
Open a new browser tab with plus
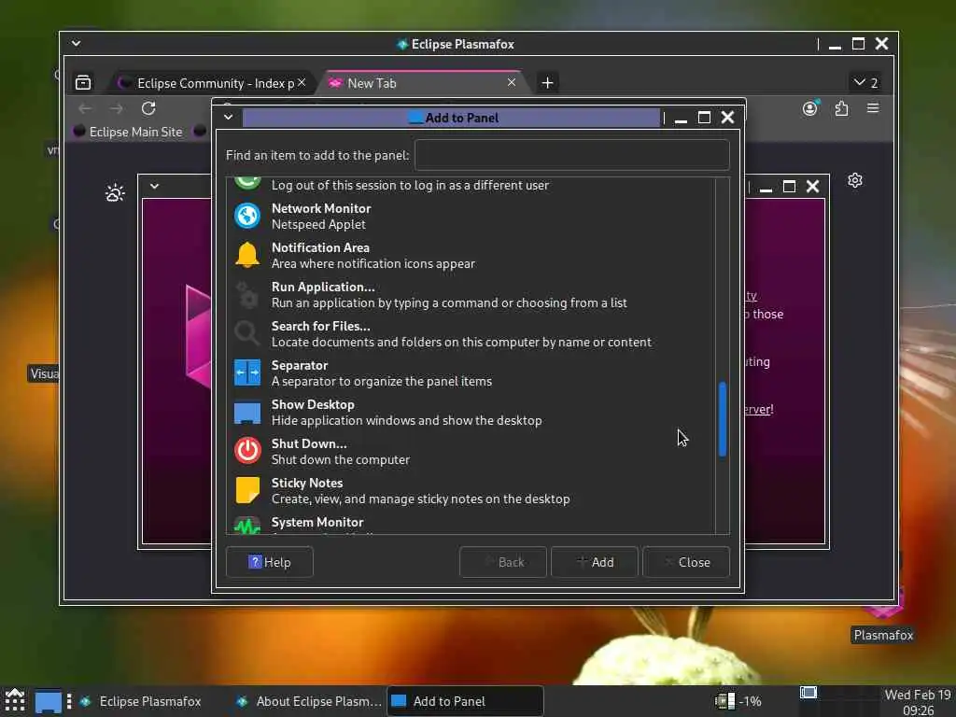tap(547, 82)
